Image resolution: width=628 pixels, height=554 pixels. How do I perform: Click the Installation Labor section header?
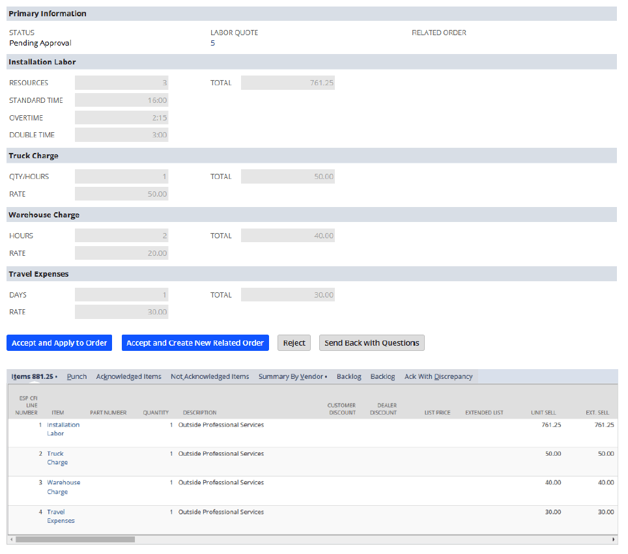[311, 62]
